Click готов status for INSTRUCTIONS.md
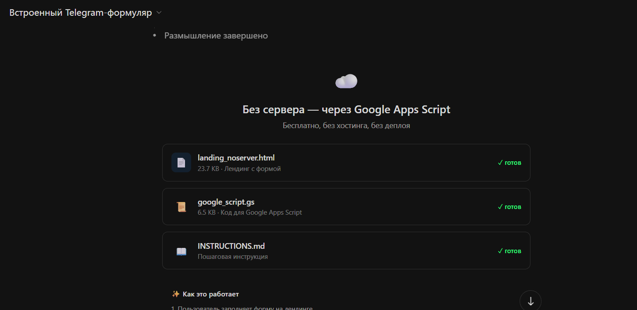Image resolution: width=637 pixels, height=310 pixels. pyautogui.click(x=509, y=251)
